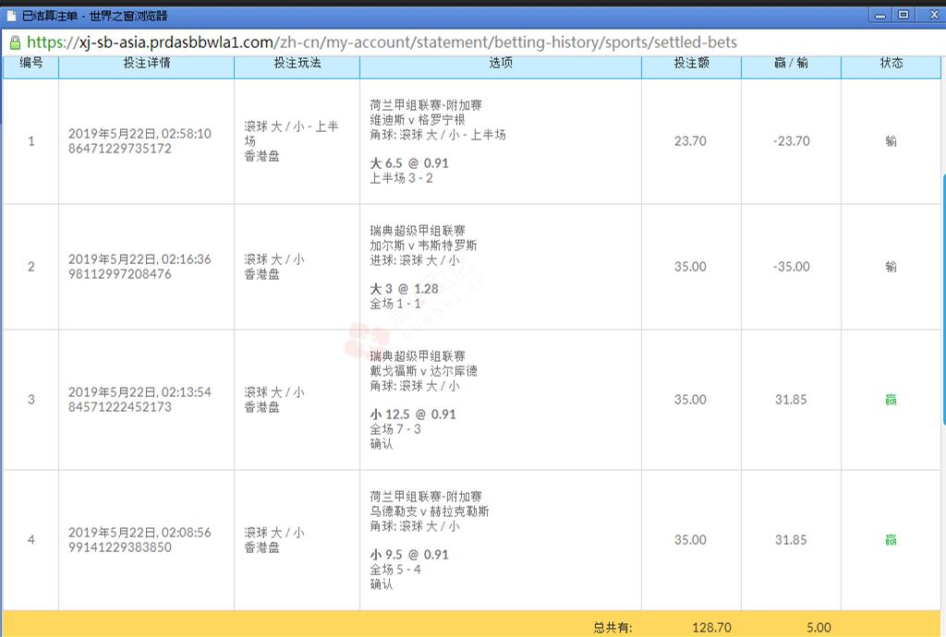Click the 赢 / 输 column header

791,63
